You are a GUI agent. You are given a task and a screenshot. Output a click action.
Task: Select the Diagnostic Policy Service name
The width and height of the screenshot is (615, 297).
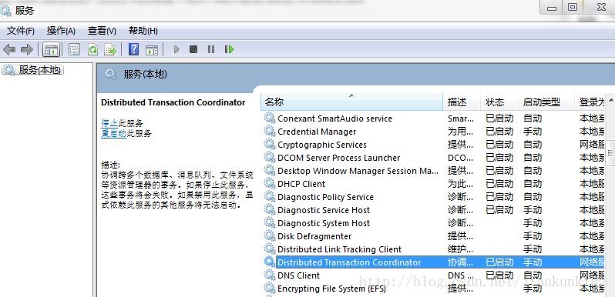[325, 197]
